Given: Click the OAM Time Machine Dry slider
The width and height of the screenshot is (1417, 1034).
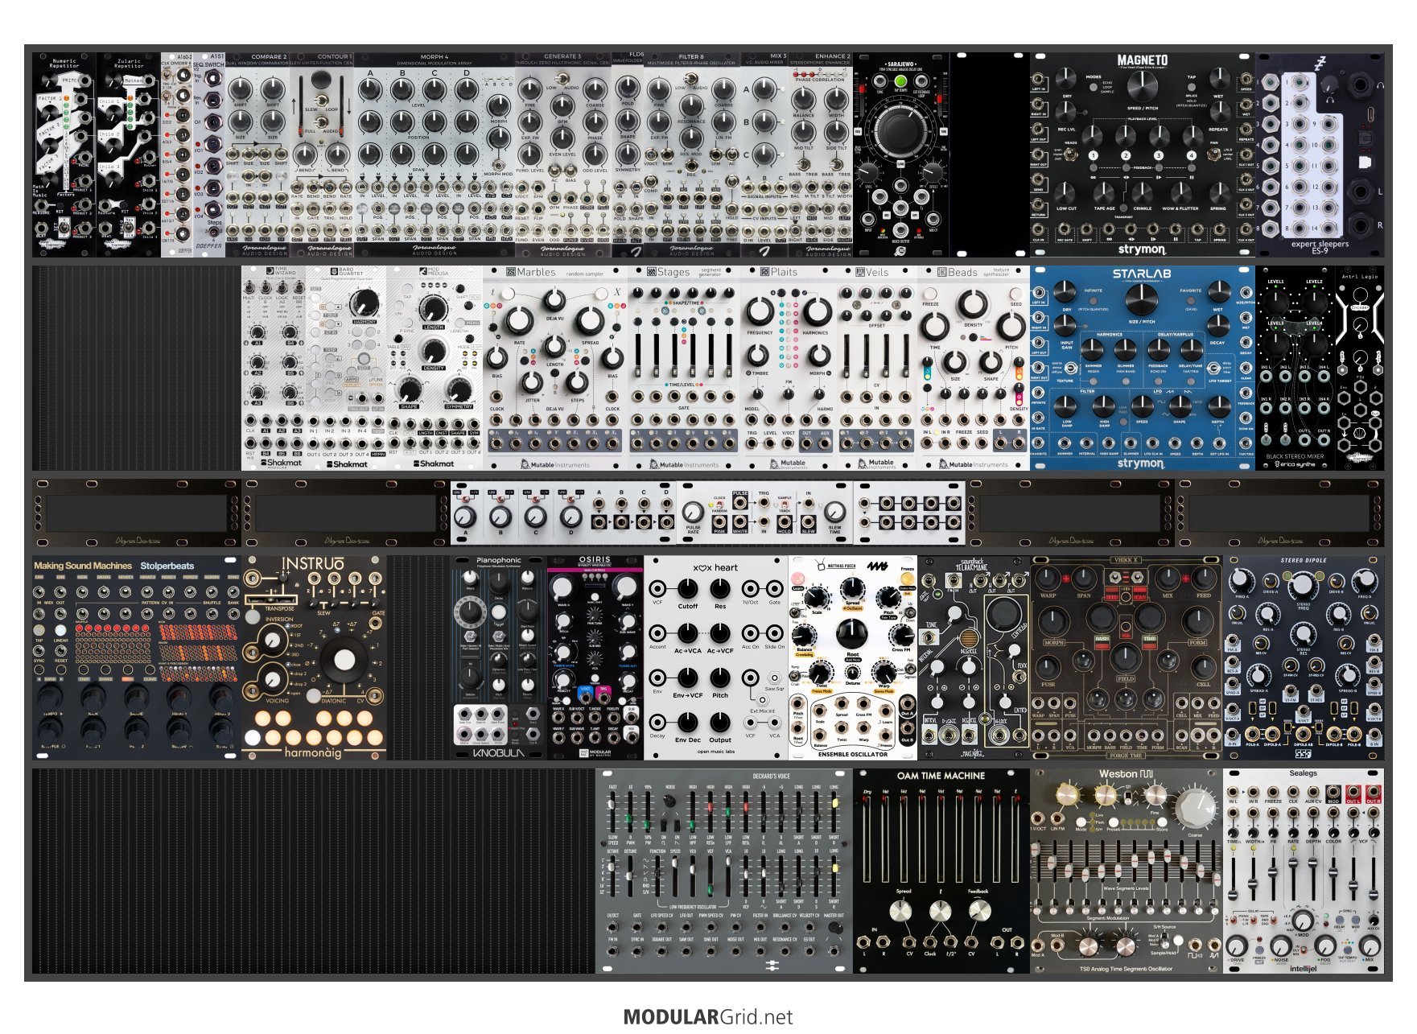Looking at the screenshot, I should (867, 838).
